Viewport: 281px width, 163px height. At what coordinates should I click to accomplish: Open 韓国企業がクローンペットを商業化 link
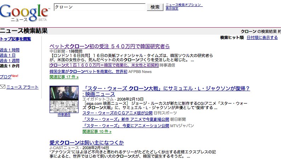tap(88, 72)
